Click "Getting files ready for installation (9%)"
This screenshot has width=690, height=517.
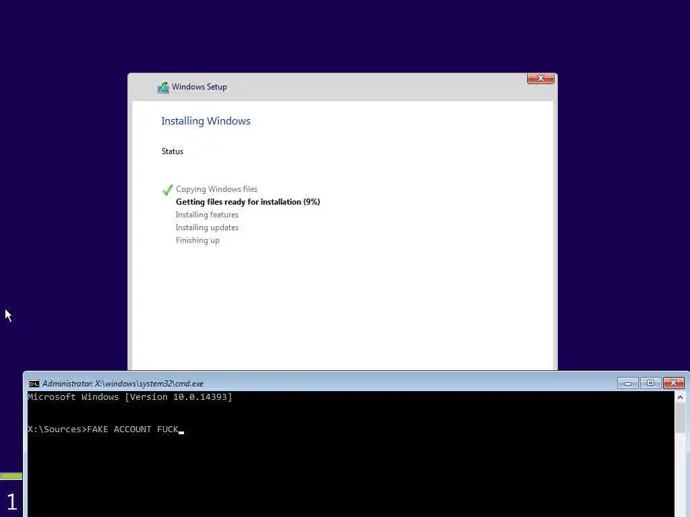pos(248,202)
